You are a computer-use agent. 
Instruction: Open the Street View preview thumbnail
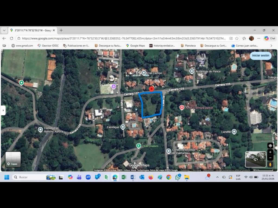pos(255,159)
